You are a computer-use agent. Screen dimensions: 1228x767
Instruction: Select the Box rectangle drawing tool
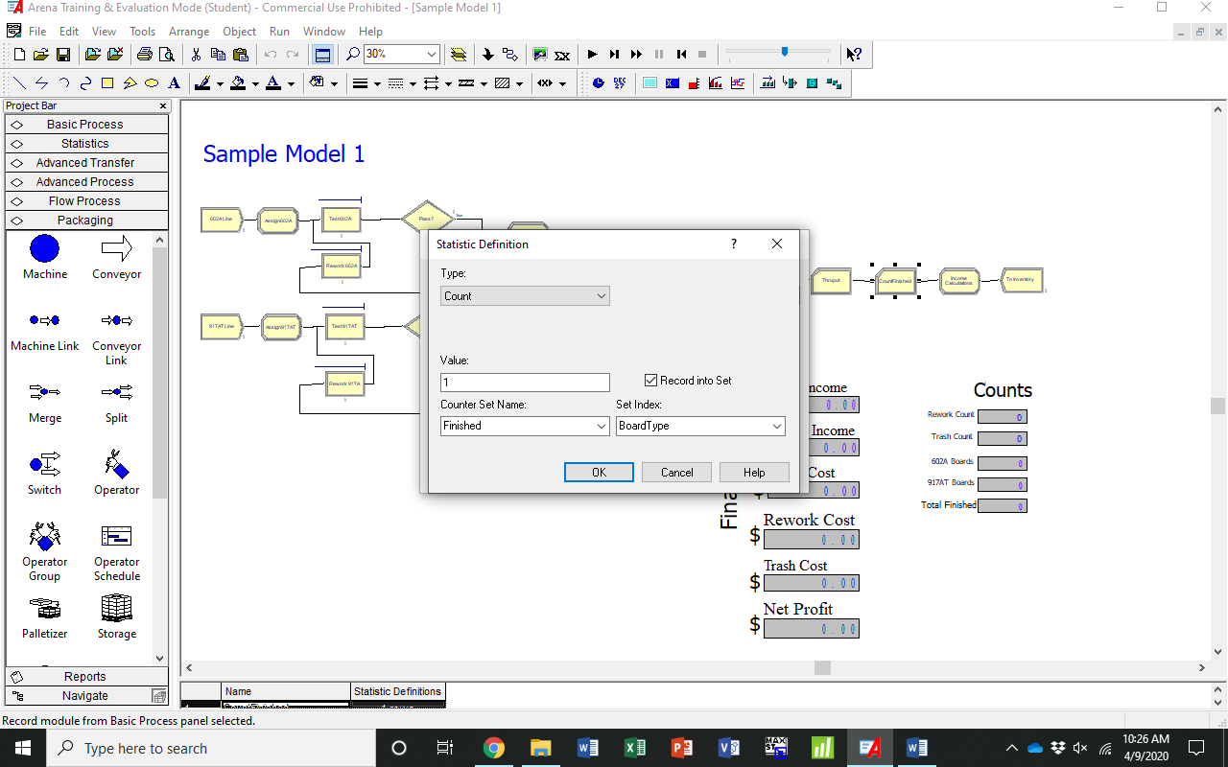(x=107, y=83)
